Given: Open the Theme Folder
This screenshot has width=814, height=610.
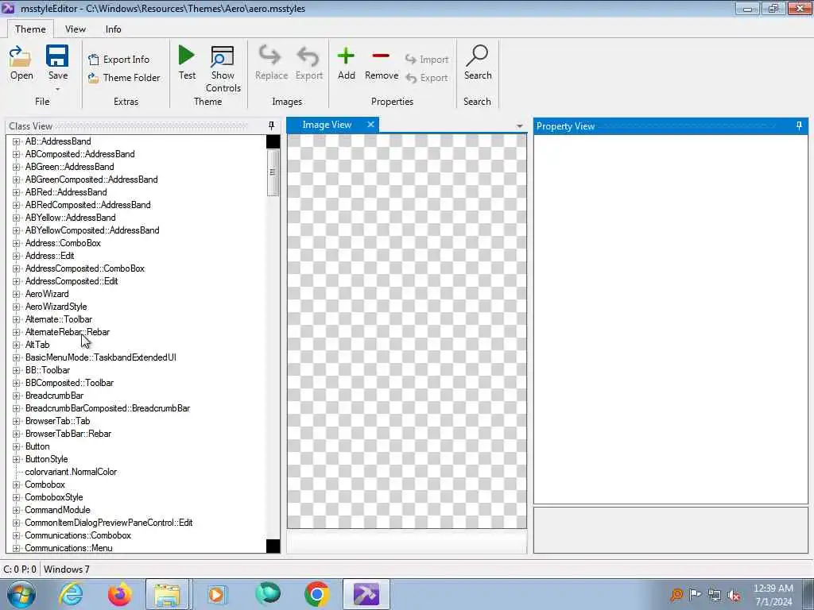Looking at the screenshot, I should click(x=124, y=77).
